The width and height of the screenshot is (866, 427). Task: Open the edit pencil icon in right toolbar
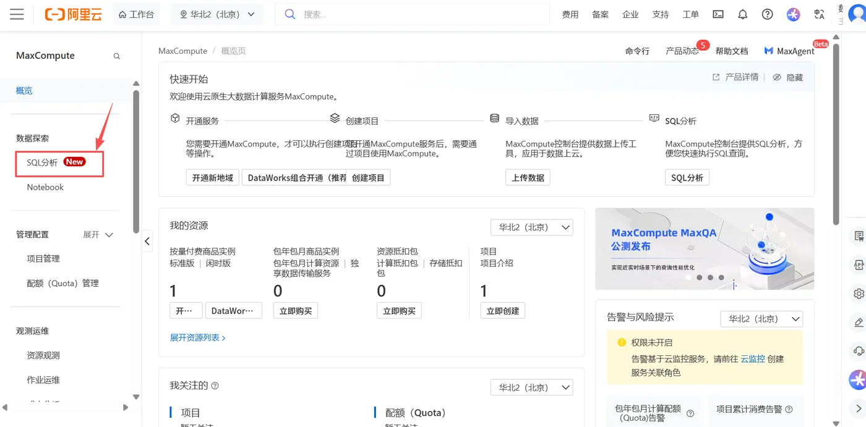click(859, 322)
